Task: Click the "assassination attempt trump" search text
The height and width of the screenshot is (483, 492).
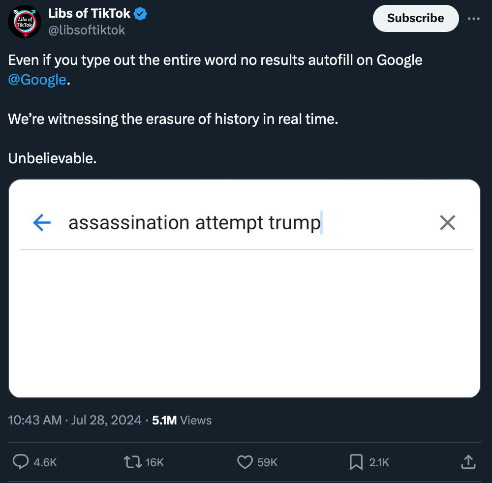Action: click(x=194, y=223)
